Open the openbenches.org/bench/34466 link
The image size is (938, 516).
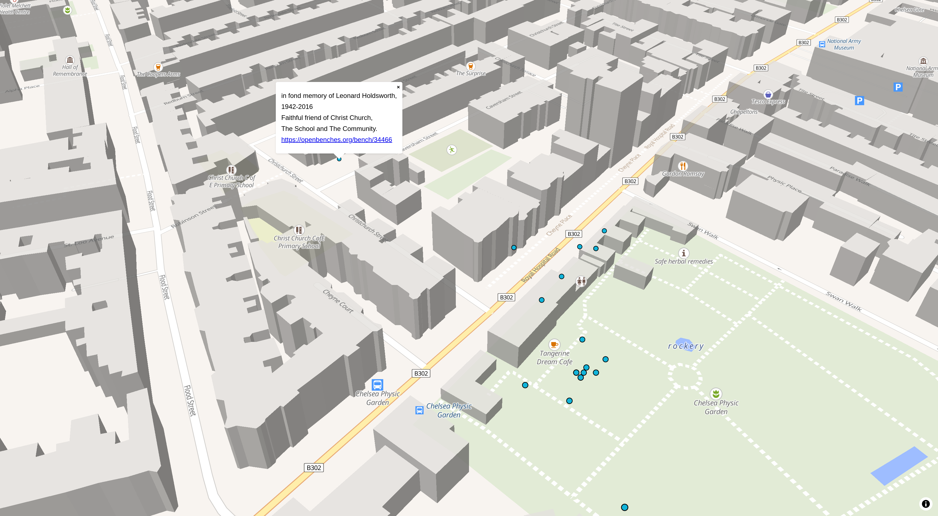pos(336,140)
